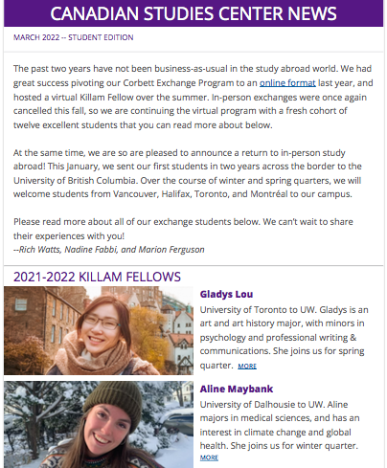Open the 'online format' hyperlink
The height and width of the screenshot is (468, 387).
point(287,83)
